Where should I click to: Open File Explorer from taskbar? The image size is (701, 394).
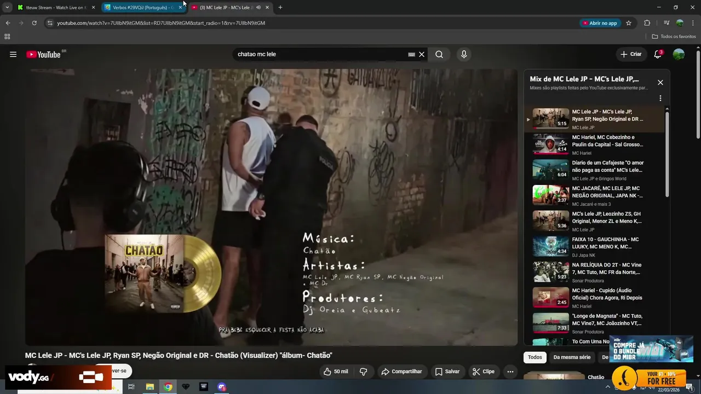[x=150, y=387]
